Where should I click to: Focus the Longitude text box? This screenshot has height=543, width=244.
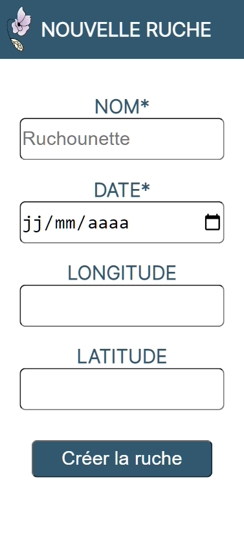pos(122,305)
